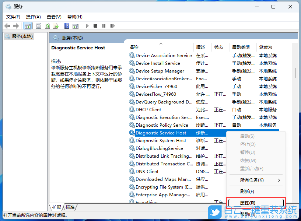
Task: Navigate forward with the forward arrow icon
Action: tap(15, 26)
